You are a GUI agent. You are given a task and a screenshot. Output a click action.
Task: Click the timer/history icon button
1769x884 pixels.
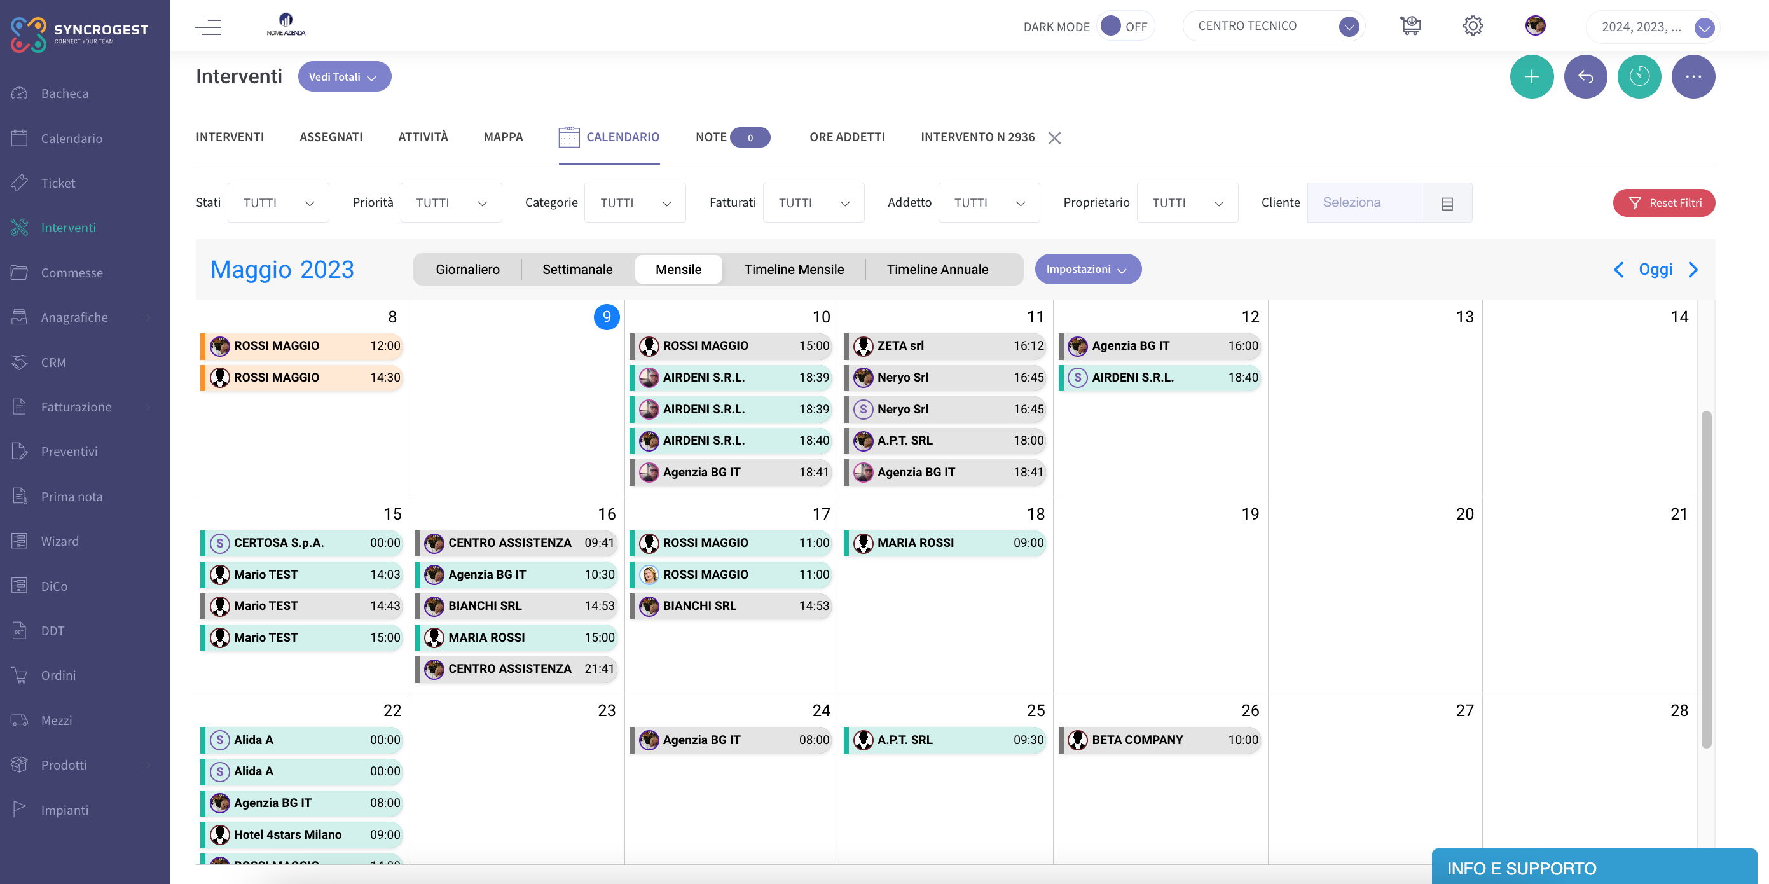[1639, 76]
